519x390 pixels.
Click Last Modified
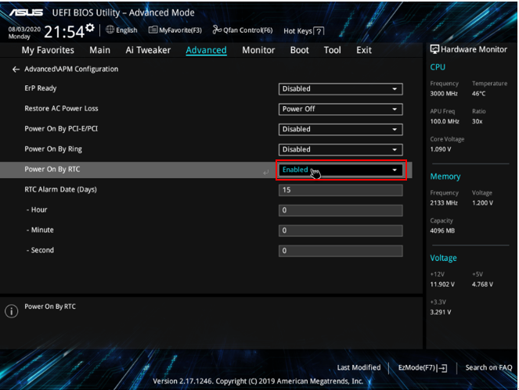[x=359, y=367]
